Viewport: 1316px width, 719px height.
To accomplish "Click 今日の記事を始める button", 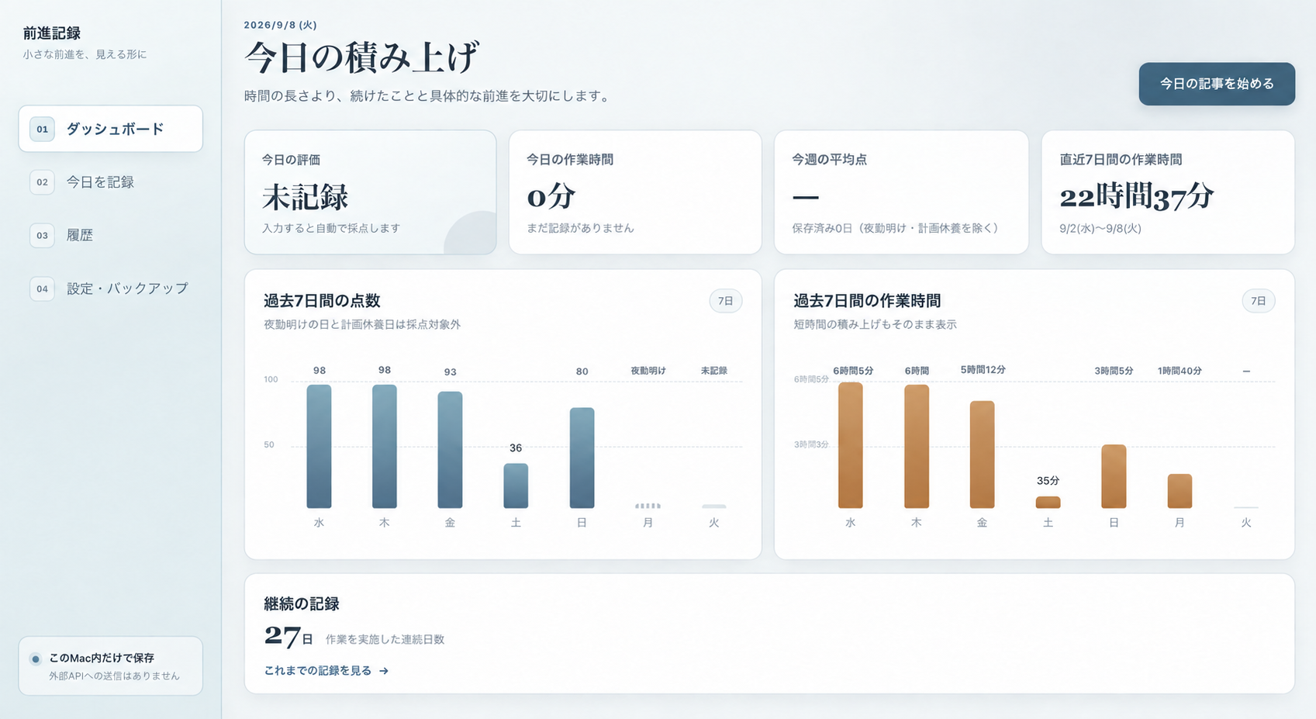I will [1217, 84].
